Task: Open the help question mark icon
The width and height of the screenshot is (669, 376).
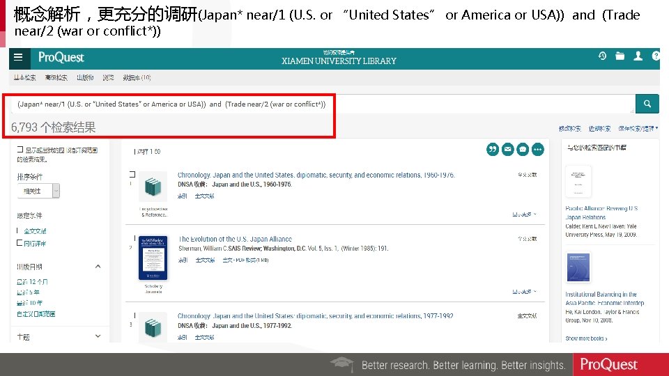Action: click(656, 56)
